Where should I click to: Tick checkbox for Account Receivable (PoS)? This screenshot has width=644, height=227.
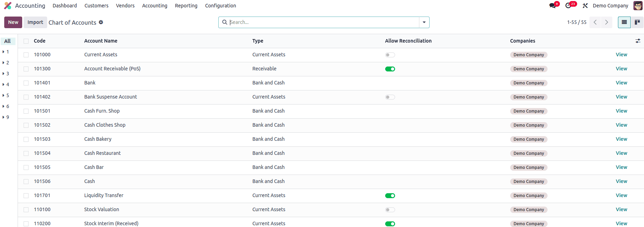26,69
